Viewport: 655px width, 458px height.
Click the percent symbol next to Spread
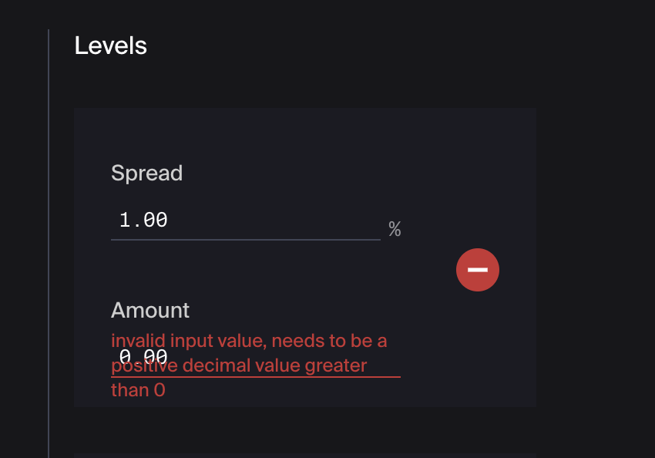tap(395, 228)
